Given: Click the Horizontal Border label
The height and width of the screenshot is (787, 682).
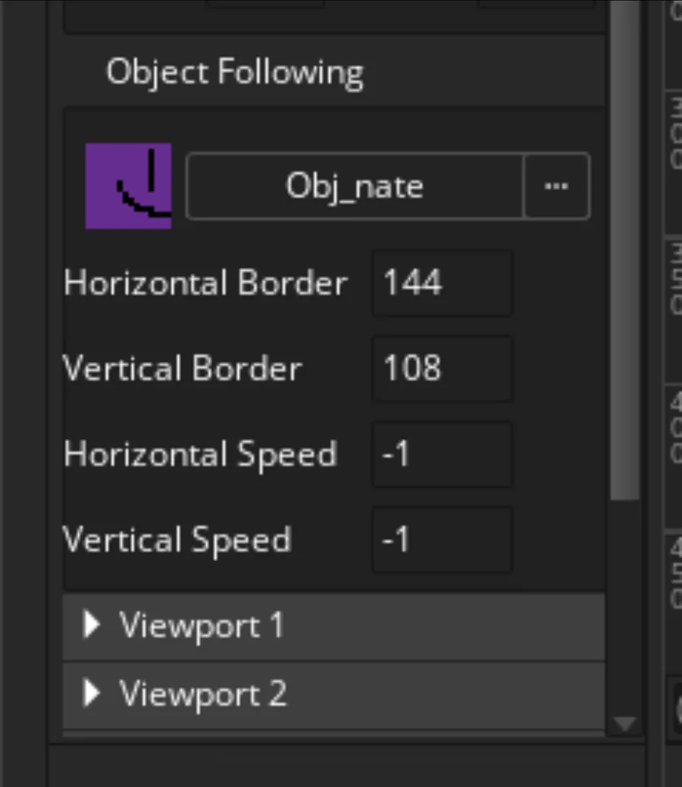Looking at the screenshot, I should click(205, 284).
